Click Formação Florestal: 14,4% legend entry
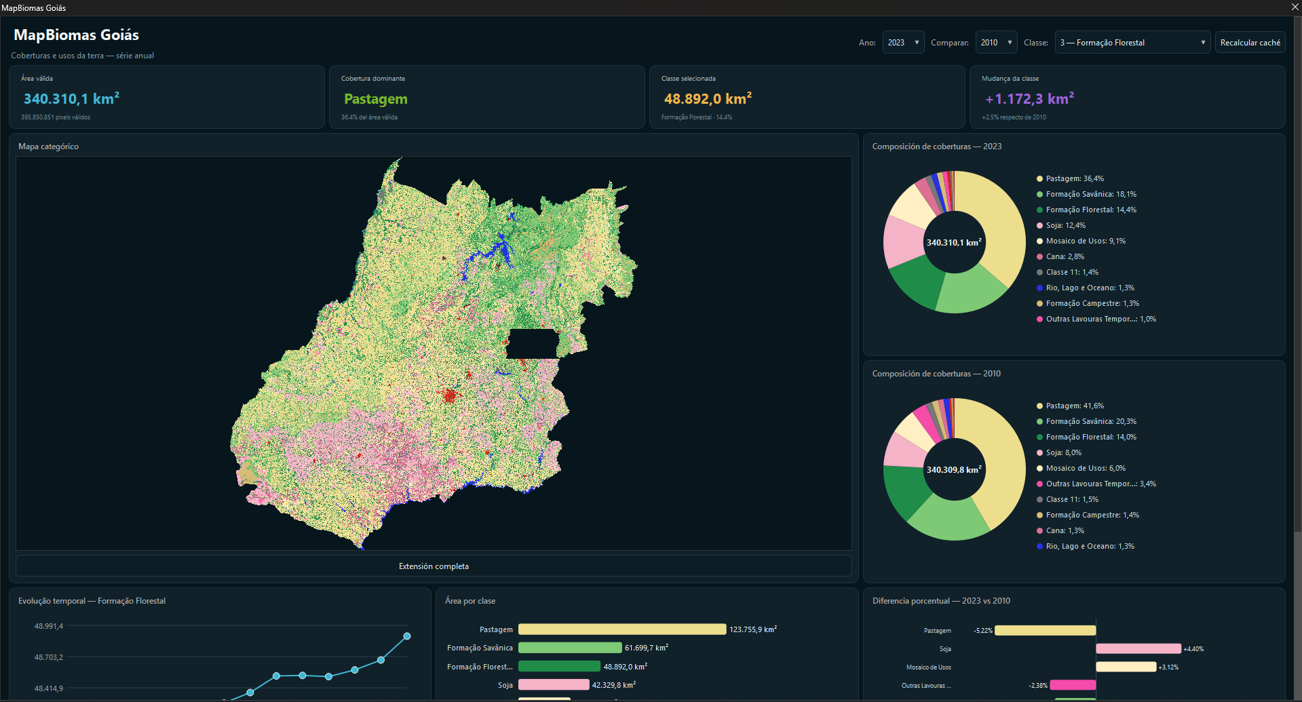 pyautogui.click(x=1086, y=210)
